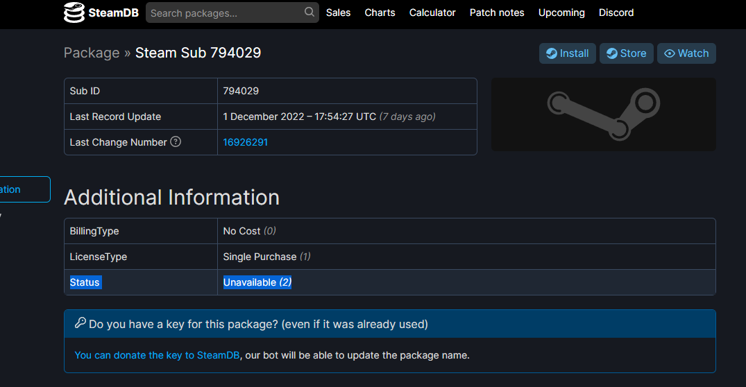This screenshot has width=746, height=387.
Task: Select the partially visible sidebar tab ending in 'ation'
Action: coord(24,189)
